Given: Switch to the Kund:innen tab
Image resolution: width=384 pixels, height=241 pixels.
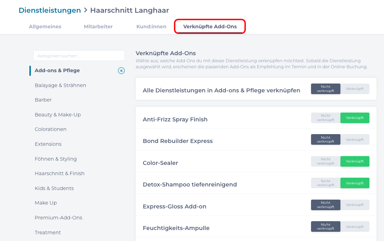Looking at the screenshot, I should (151, 26).
